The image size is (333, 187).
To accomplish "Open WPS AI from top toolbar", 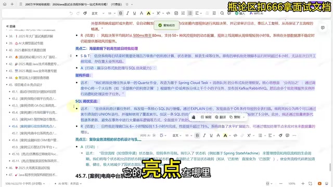I will click(257, 13).
